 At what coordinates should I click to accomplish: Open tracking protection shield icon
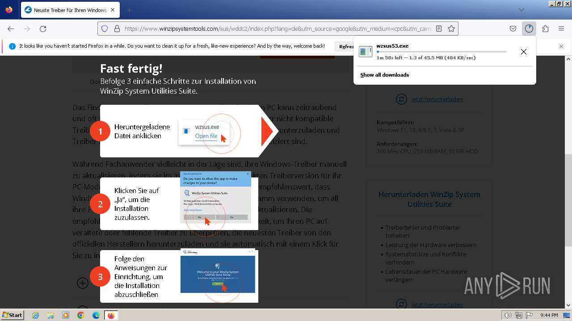[x=105, y=29]
